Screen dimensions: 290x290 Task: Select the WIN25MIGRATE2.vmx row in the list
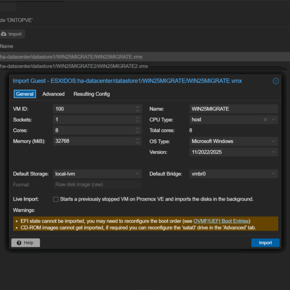point(145,66)
